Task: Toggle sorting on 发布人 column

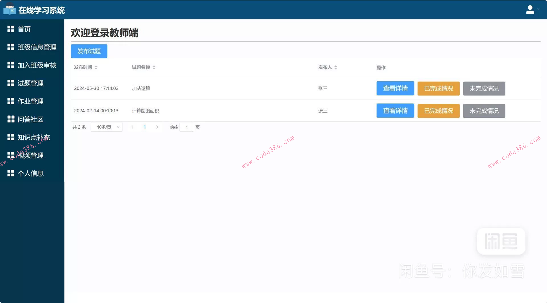Action: [x=336, y=67]
